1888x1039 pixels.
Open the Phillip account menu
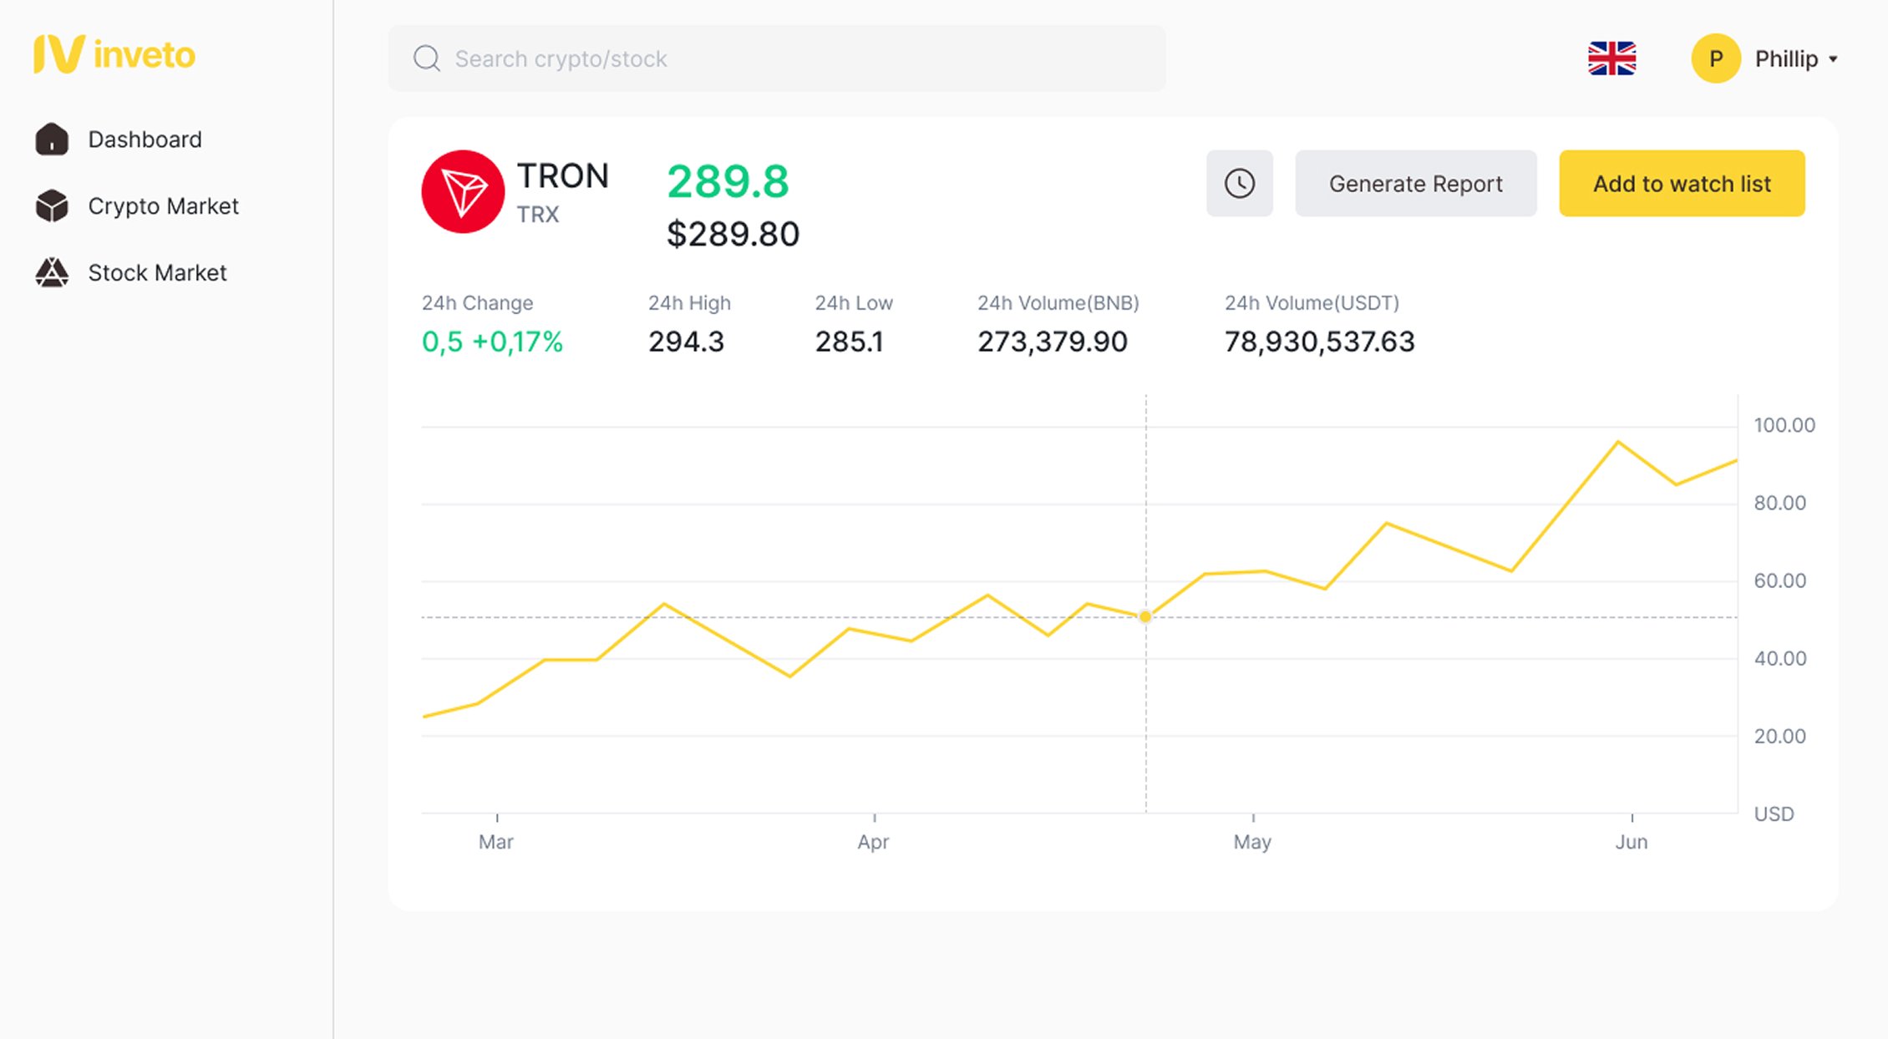pyautogui.click(x=1786, y=58)
